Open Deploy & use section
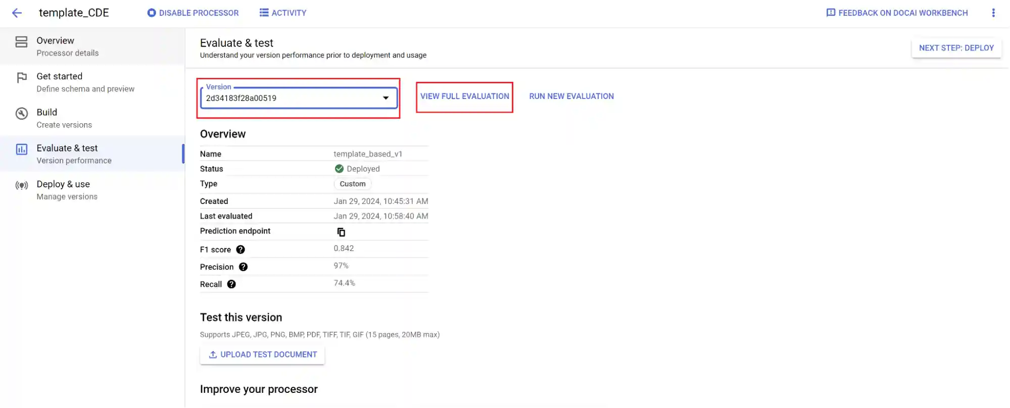 pos(67,190)
